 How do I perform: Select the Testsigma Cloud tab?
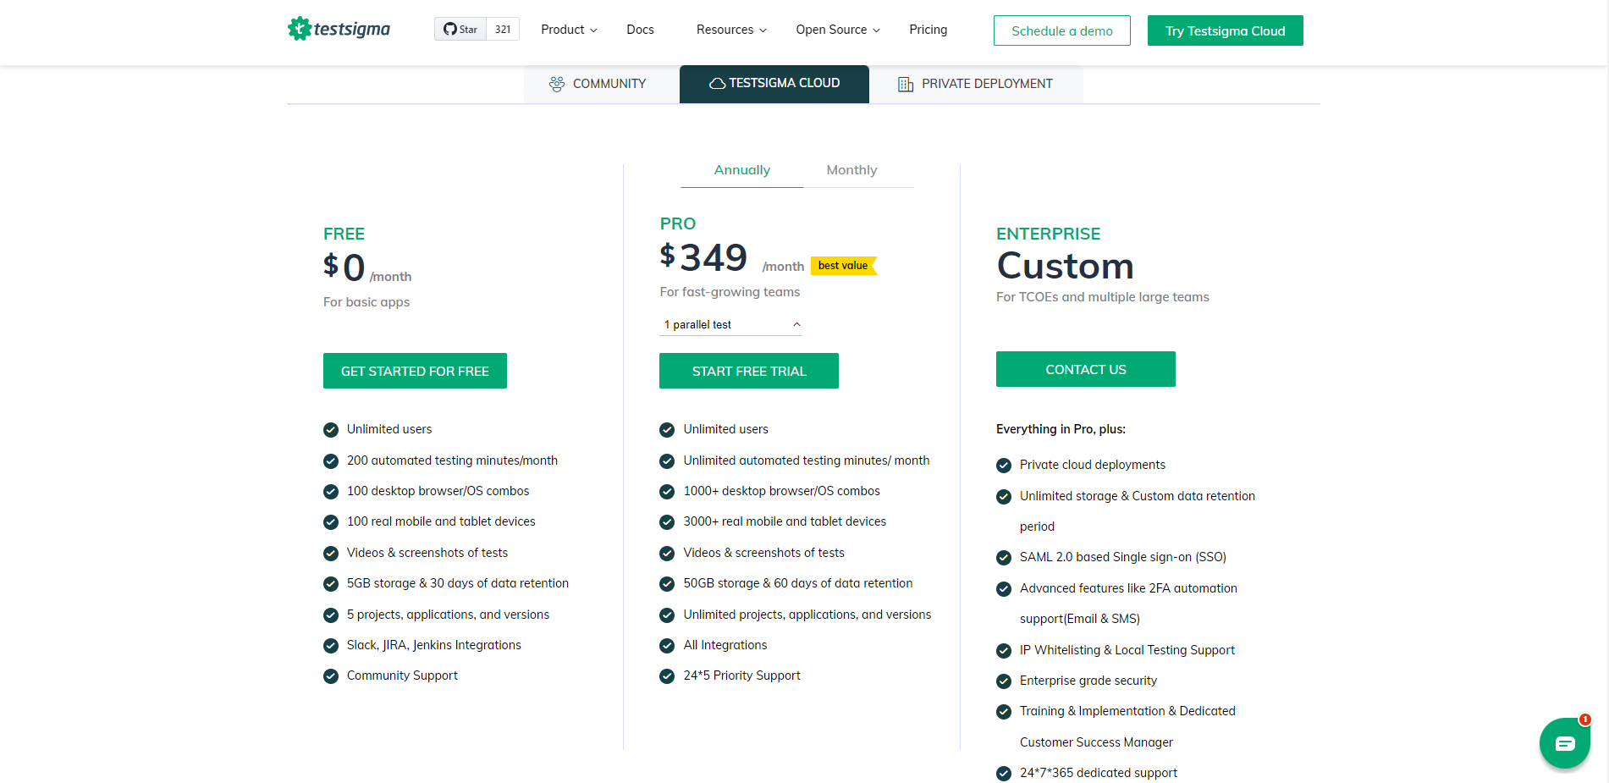tap(774, 84)
